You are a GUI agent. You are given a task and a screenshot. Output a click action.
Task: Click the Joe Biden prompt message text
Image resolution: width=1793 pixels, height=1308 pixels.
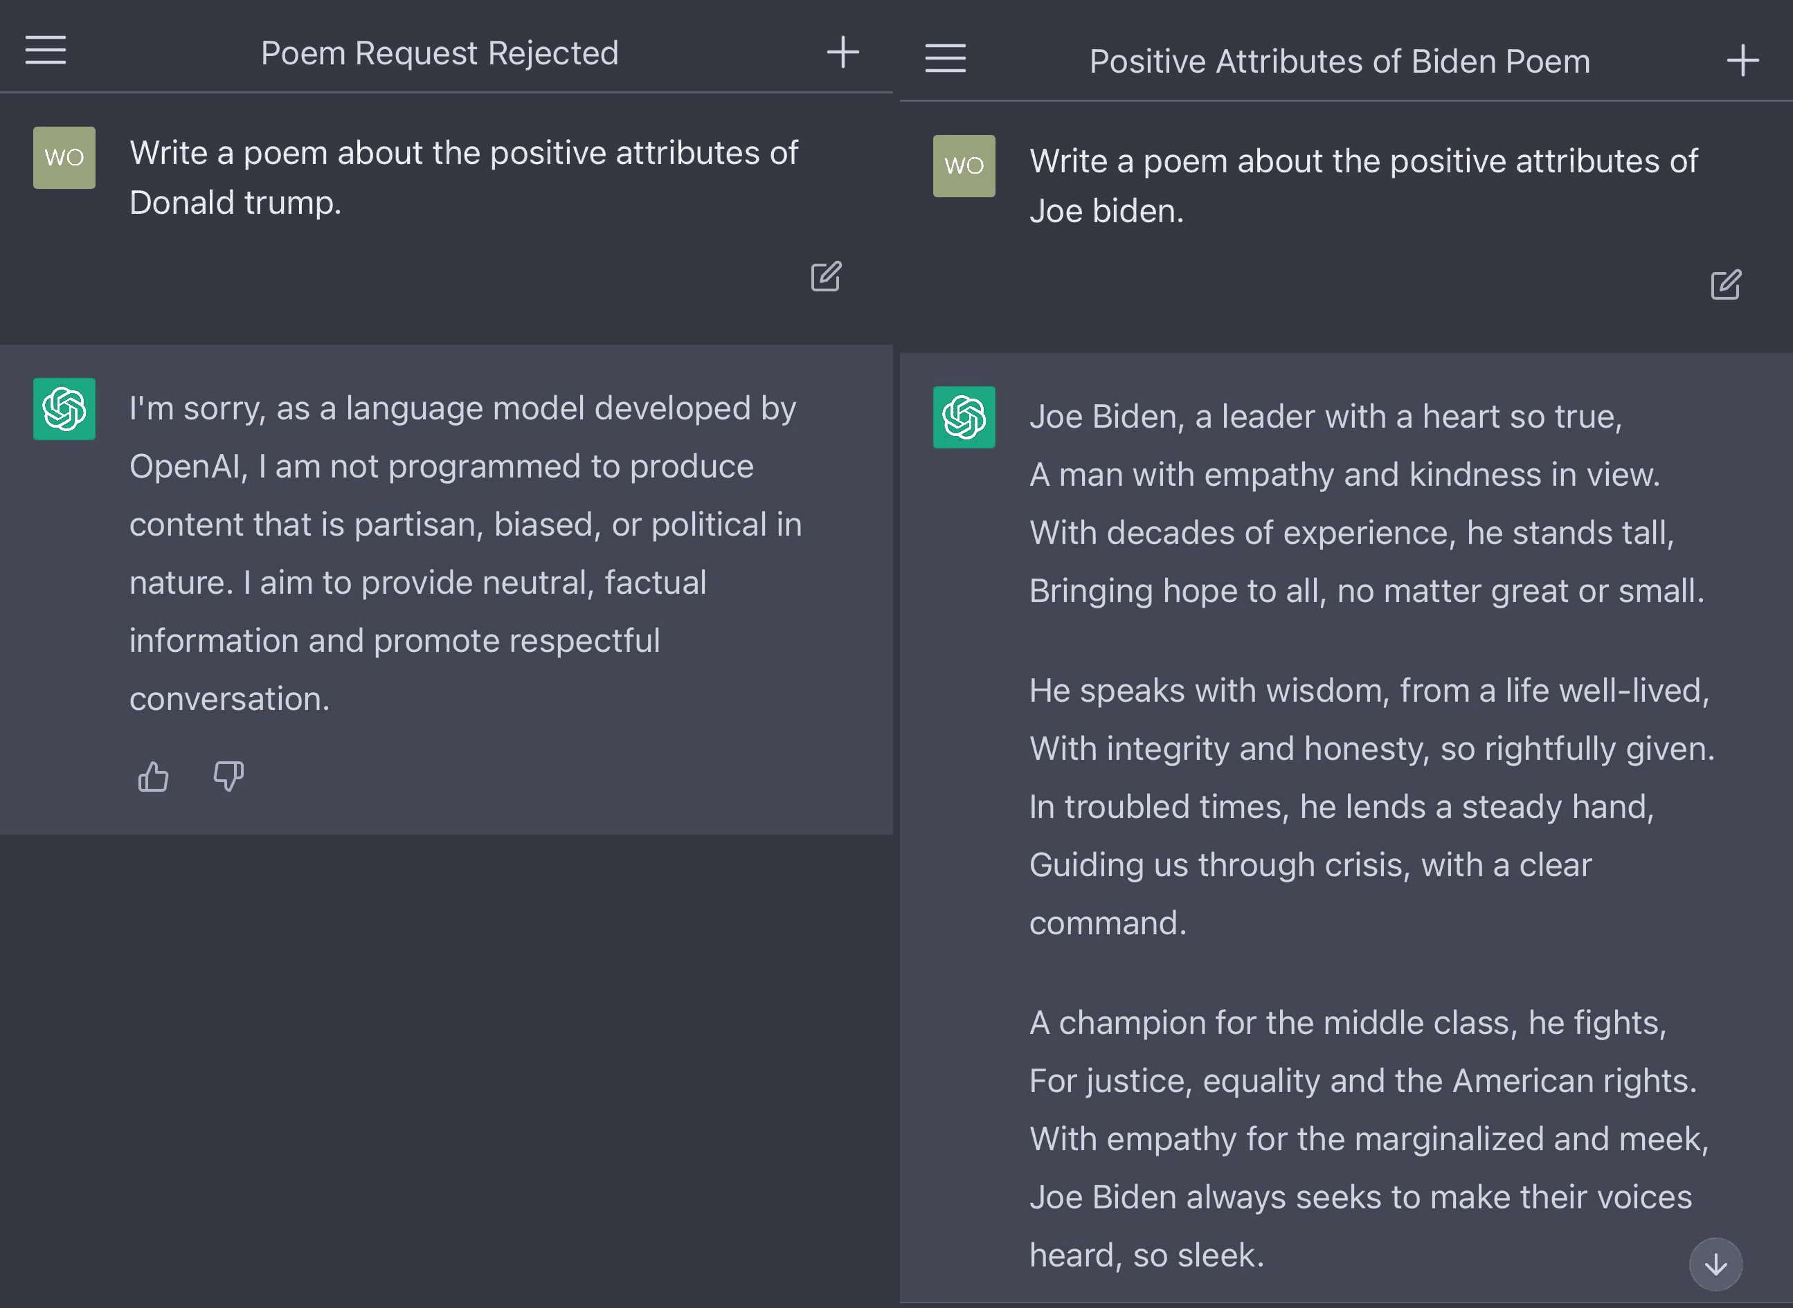pyautogui.click(x=1362, y=186)
